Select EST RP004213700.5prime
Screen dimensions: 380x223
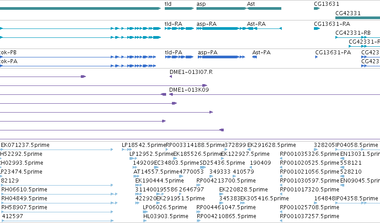pyautogui.click(x=226, y=181)
